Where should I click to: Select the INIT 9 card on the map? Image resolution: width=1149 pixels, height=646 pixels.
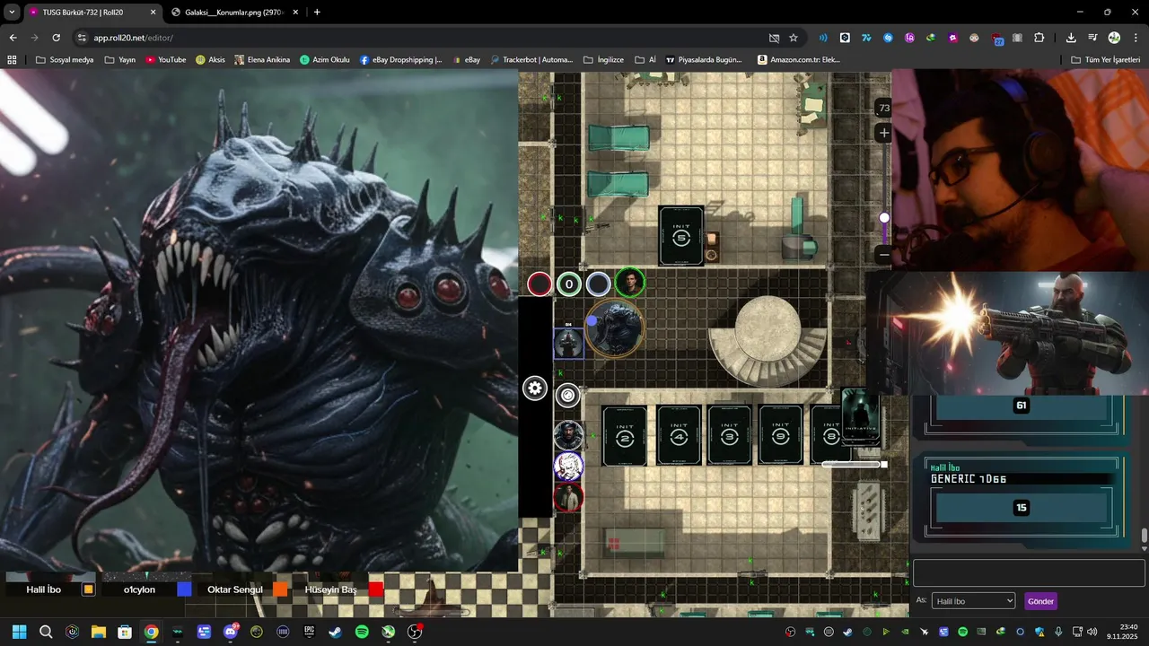(x=781, y=436)
